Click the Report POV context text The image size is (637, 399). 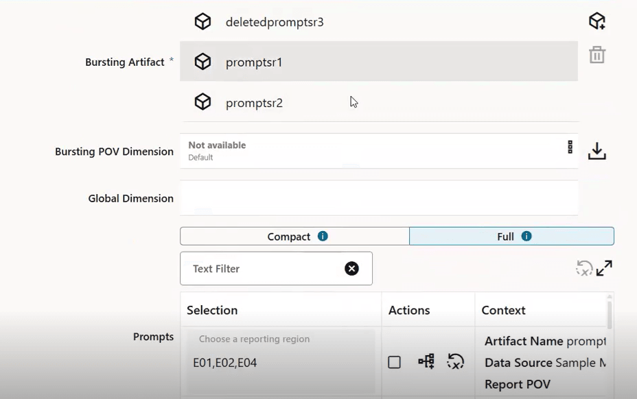(x=518, y=384)
